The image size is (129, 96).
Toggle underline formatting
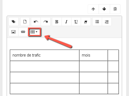(x=76, y=22)
